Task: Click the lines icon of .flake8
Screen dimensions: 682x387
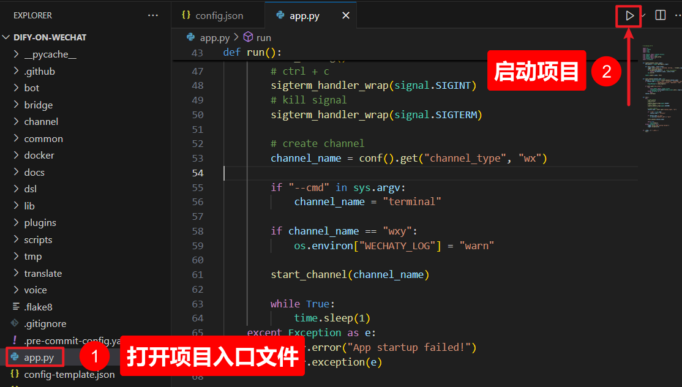Action: click(x=16, y=307)
